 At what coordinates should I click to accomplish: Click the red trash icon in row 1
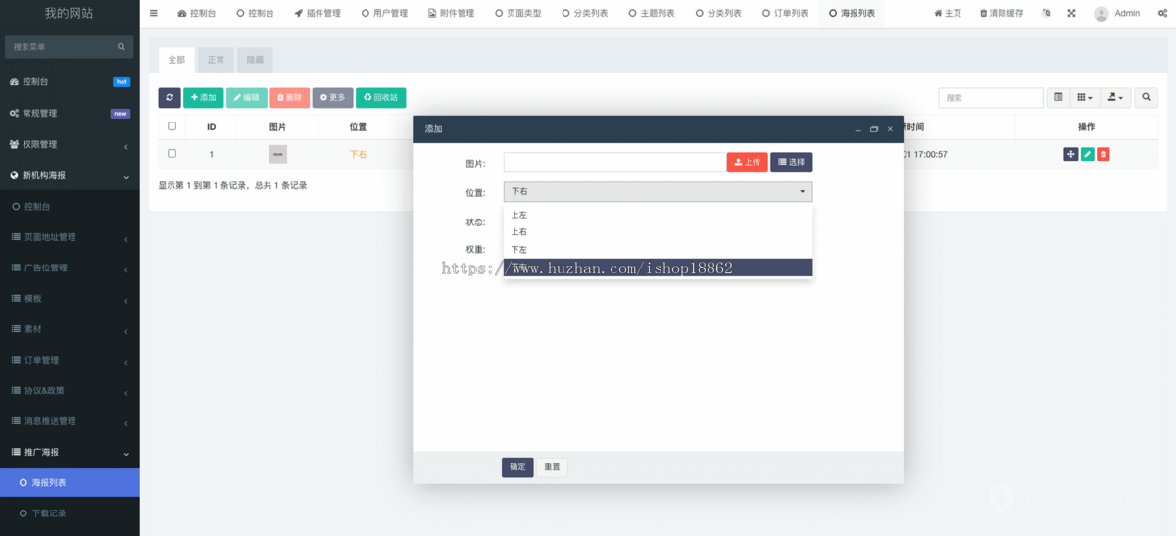pos(1103,154)
